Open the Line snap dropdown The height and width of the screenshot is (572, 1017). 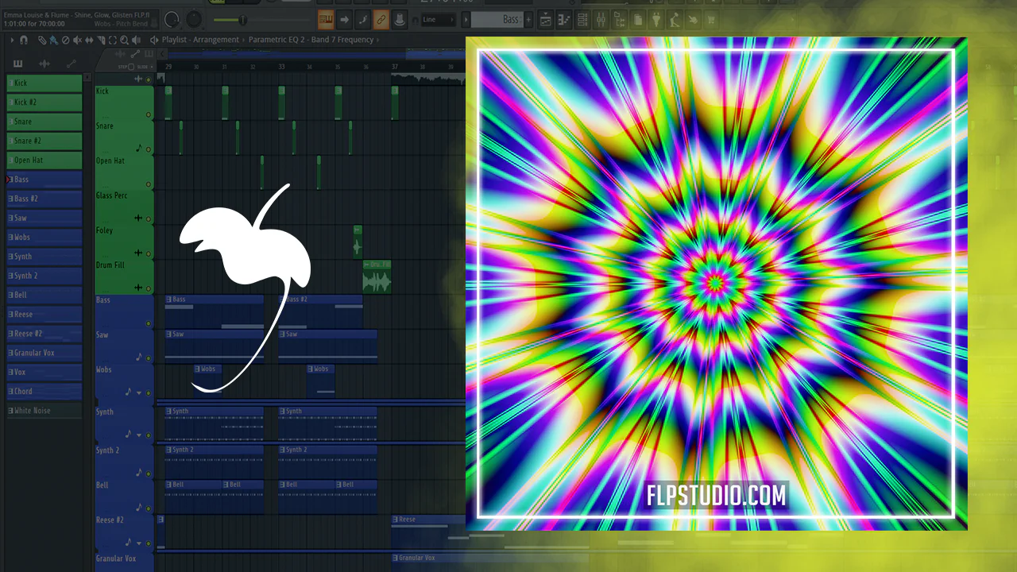tap(437, 19)
